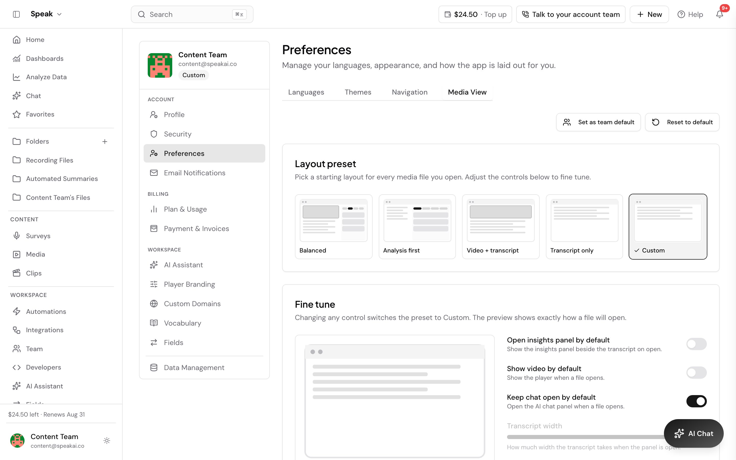736x460 pixels.
Task: Switch to the Themes tab
Action: coord(358,92)
